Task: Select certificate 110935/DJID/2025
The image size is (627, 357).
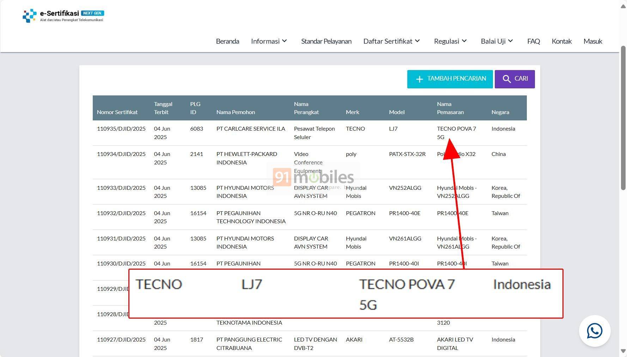Action: pos(121,129)
